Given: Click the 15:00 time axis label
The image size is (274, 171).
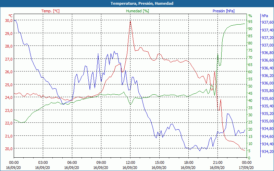Looking at the screenshot, I should pos(159,163).
